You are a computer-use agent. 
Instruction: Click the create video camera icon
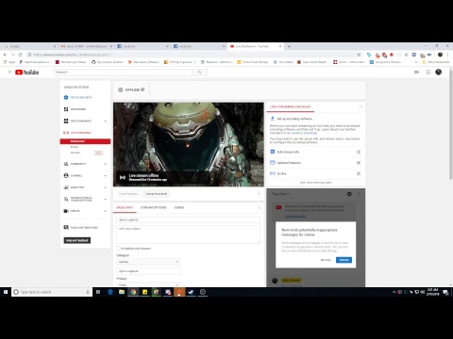tap(416, 73)
